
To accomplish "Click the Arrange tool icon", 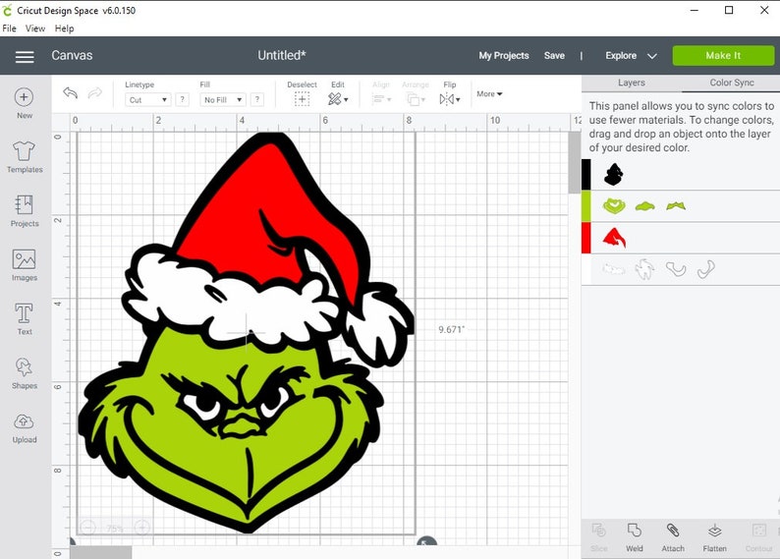I will tap(416, 99).
